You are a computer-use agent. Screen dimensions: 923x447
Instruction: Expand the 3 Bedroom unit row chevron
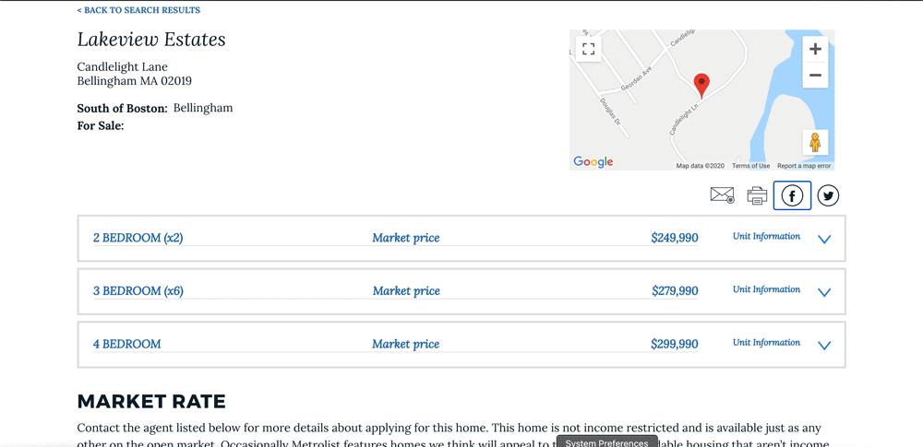[x=824, y=292]
